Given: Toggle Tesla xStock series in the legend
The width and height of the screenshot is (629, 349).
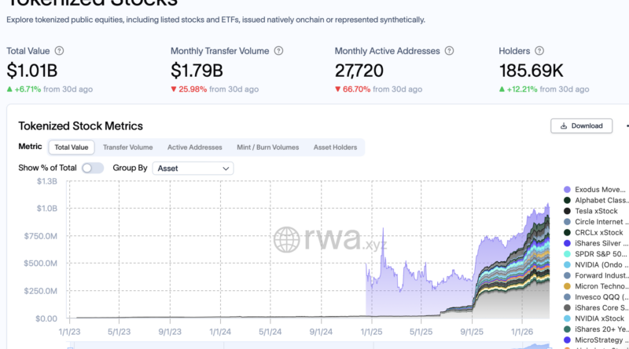Looking at the screenshot, I should tap(595, 211).
